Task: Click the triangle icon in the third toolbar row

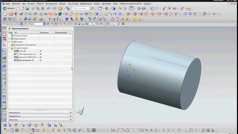Action: point(112,19)
